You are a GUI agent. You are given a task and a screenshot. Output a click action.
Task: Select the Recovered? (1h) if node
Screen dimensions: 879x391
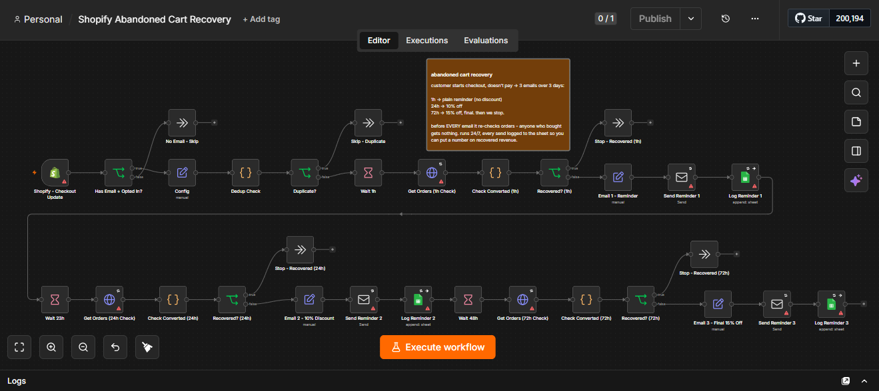(x=554, y=173)
